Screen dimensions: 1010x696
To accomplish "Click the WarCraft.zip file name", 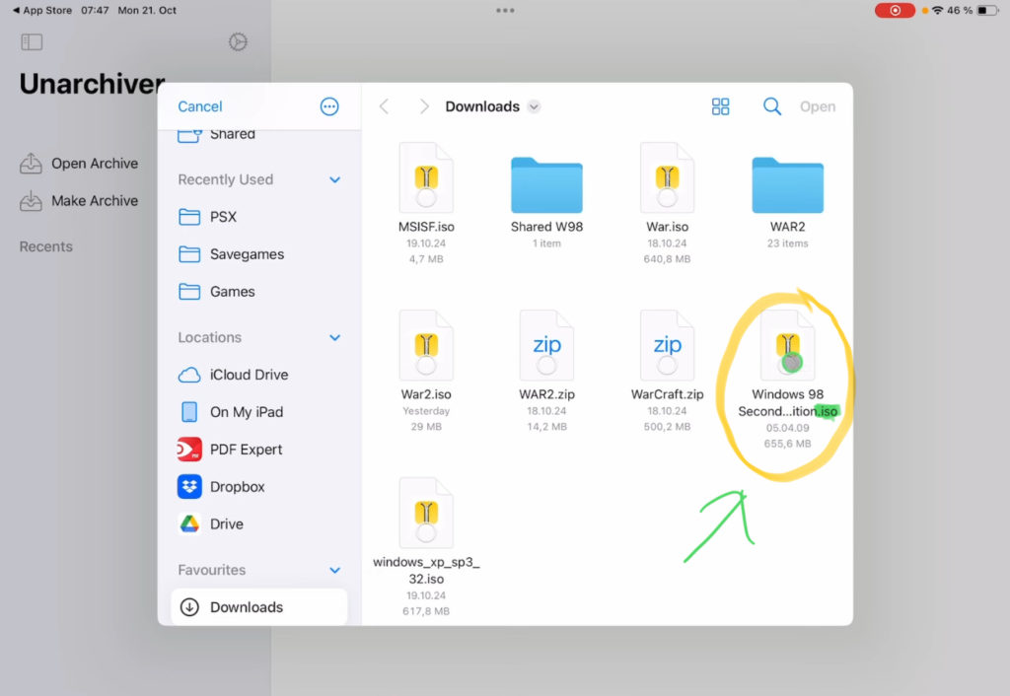I will click(x=668, y=394).
